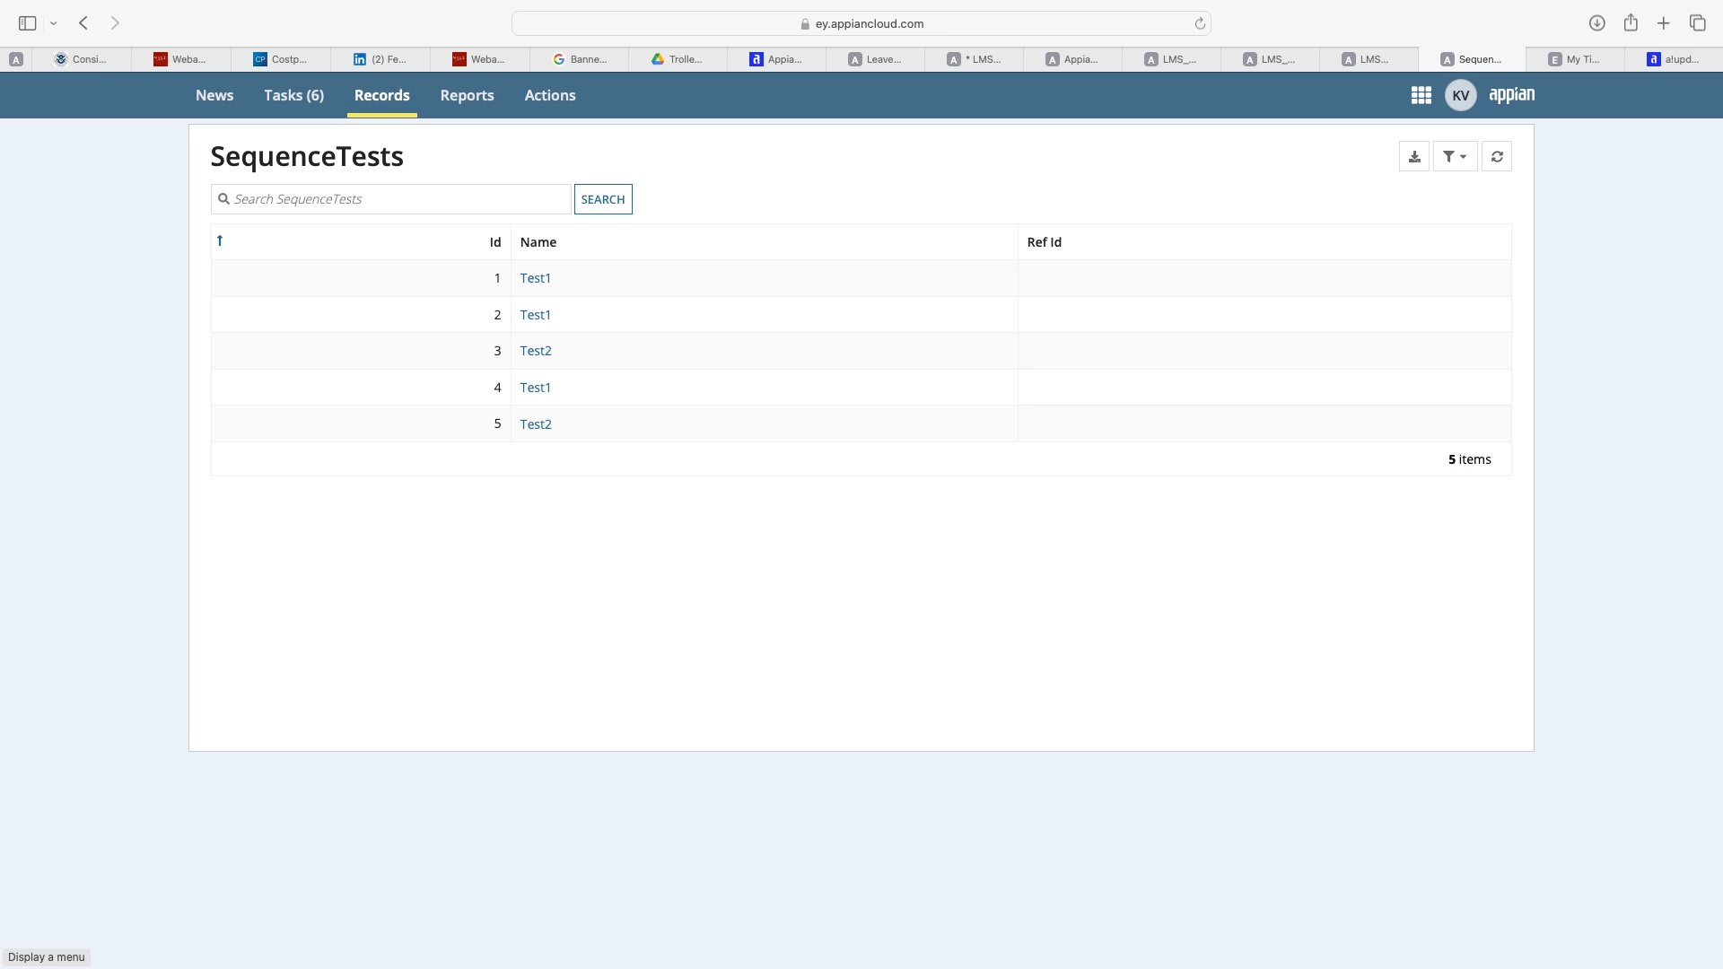The image size is (1723, 969).
Task: Switch to the Costp... tab
Action: [280, 59]
